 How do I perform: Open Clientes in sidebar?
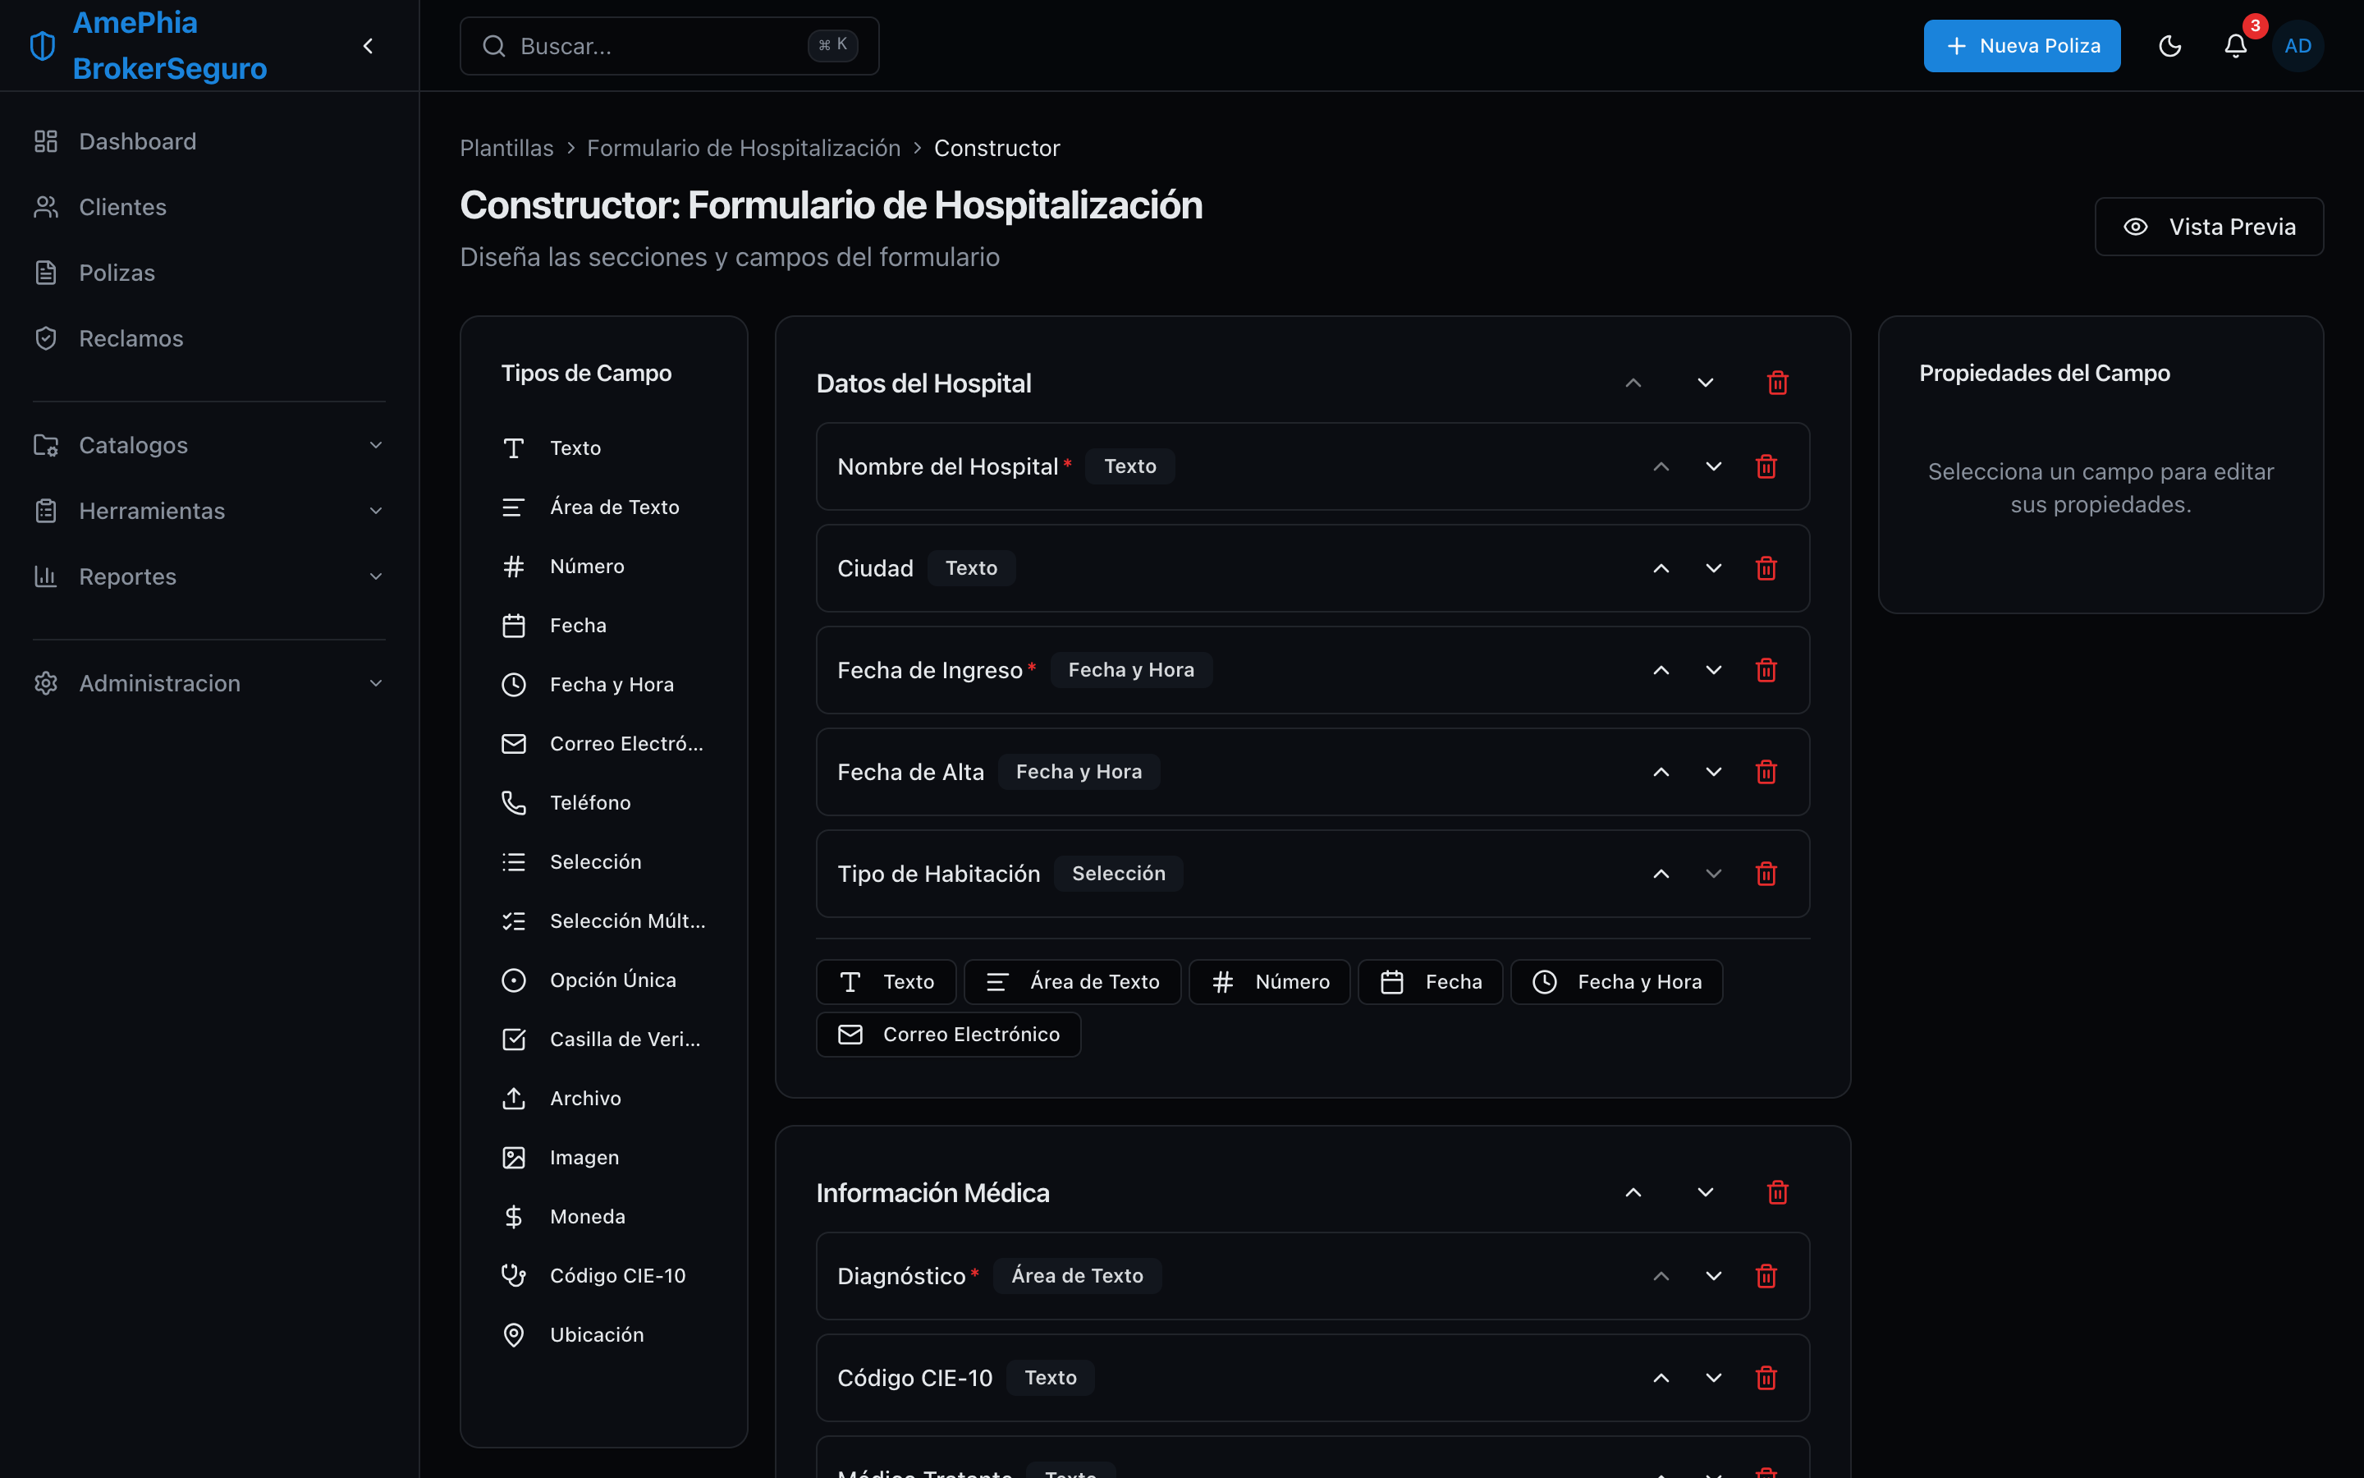click(x=209, y=207)
